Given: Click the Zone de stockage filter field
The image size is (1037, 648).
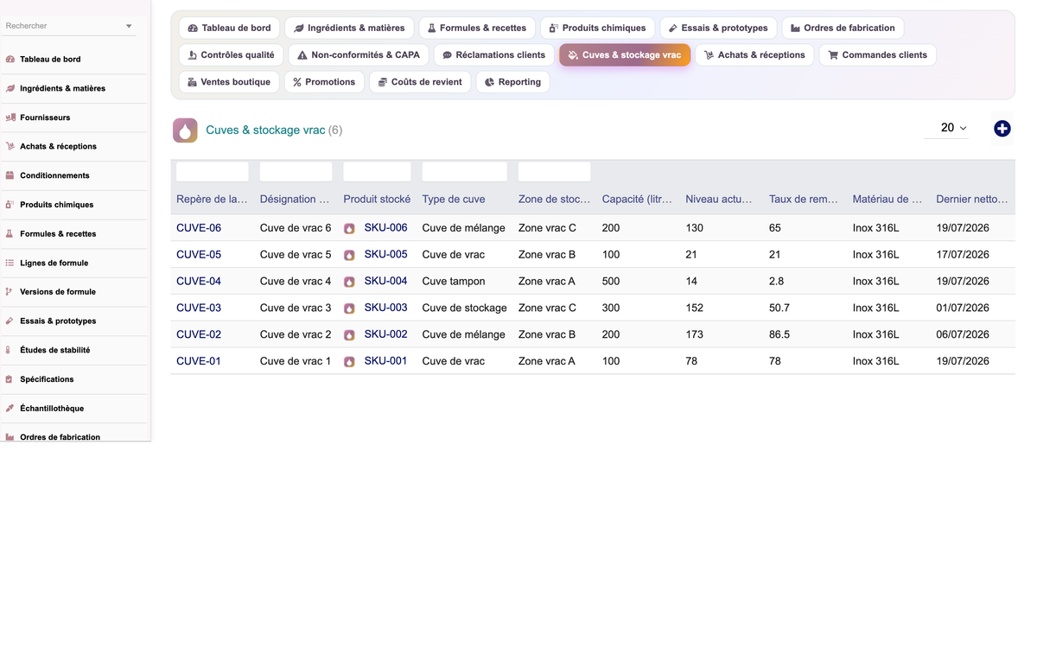Looking at the screenshot, I should (x=554, y=171).
